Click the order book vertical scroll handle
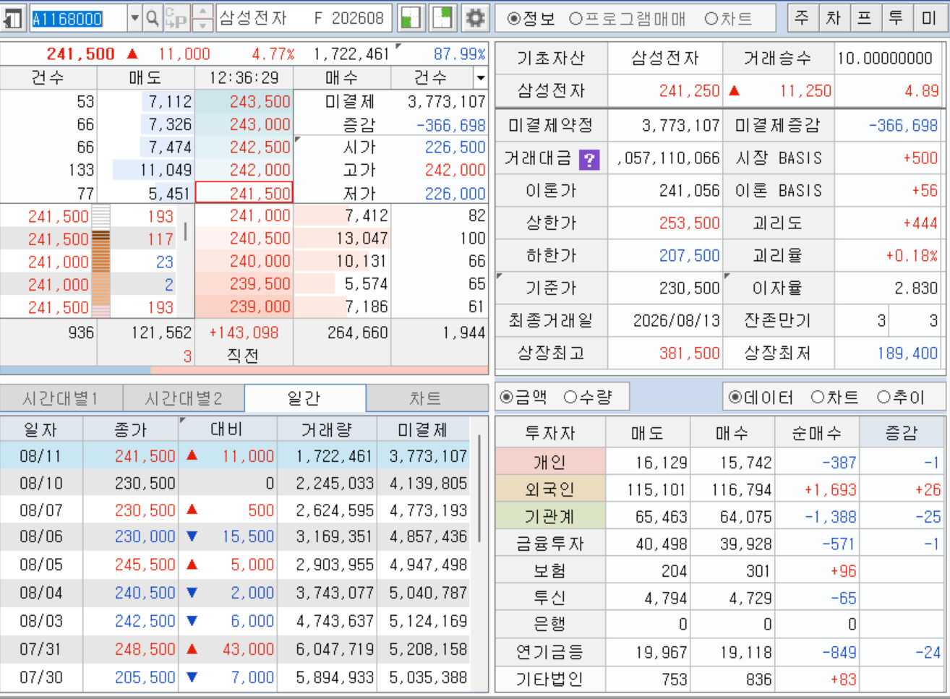This screenshot has height=699, width=950. coord(186,231)
